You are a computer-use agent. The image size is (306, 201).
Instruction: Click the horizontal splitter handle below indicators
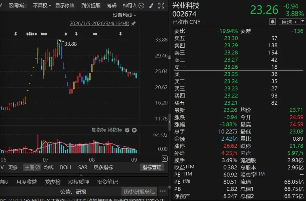[x=82, y=175]
